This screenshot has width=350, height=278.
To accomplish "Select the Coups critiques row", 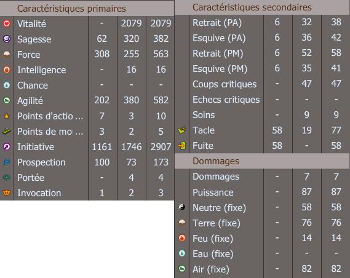I will 262,84.
